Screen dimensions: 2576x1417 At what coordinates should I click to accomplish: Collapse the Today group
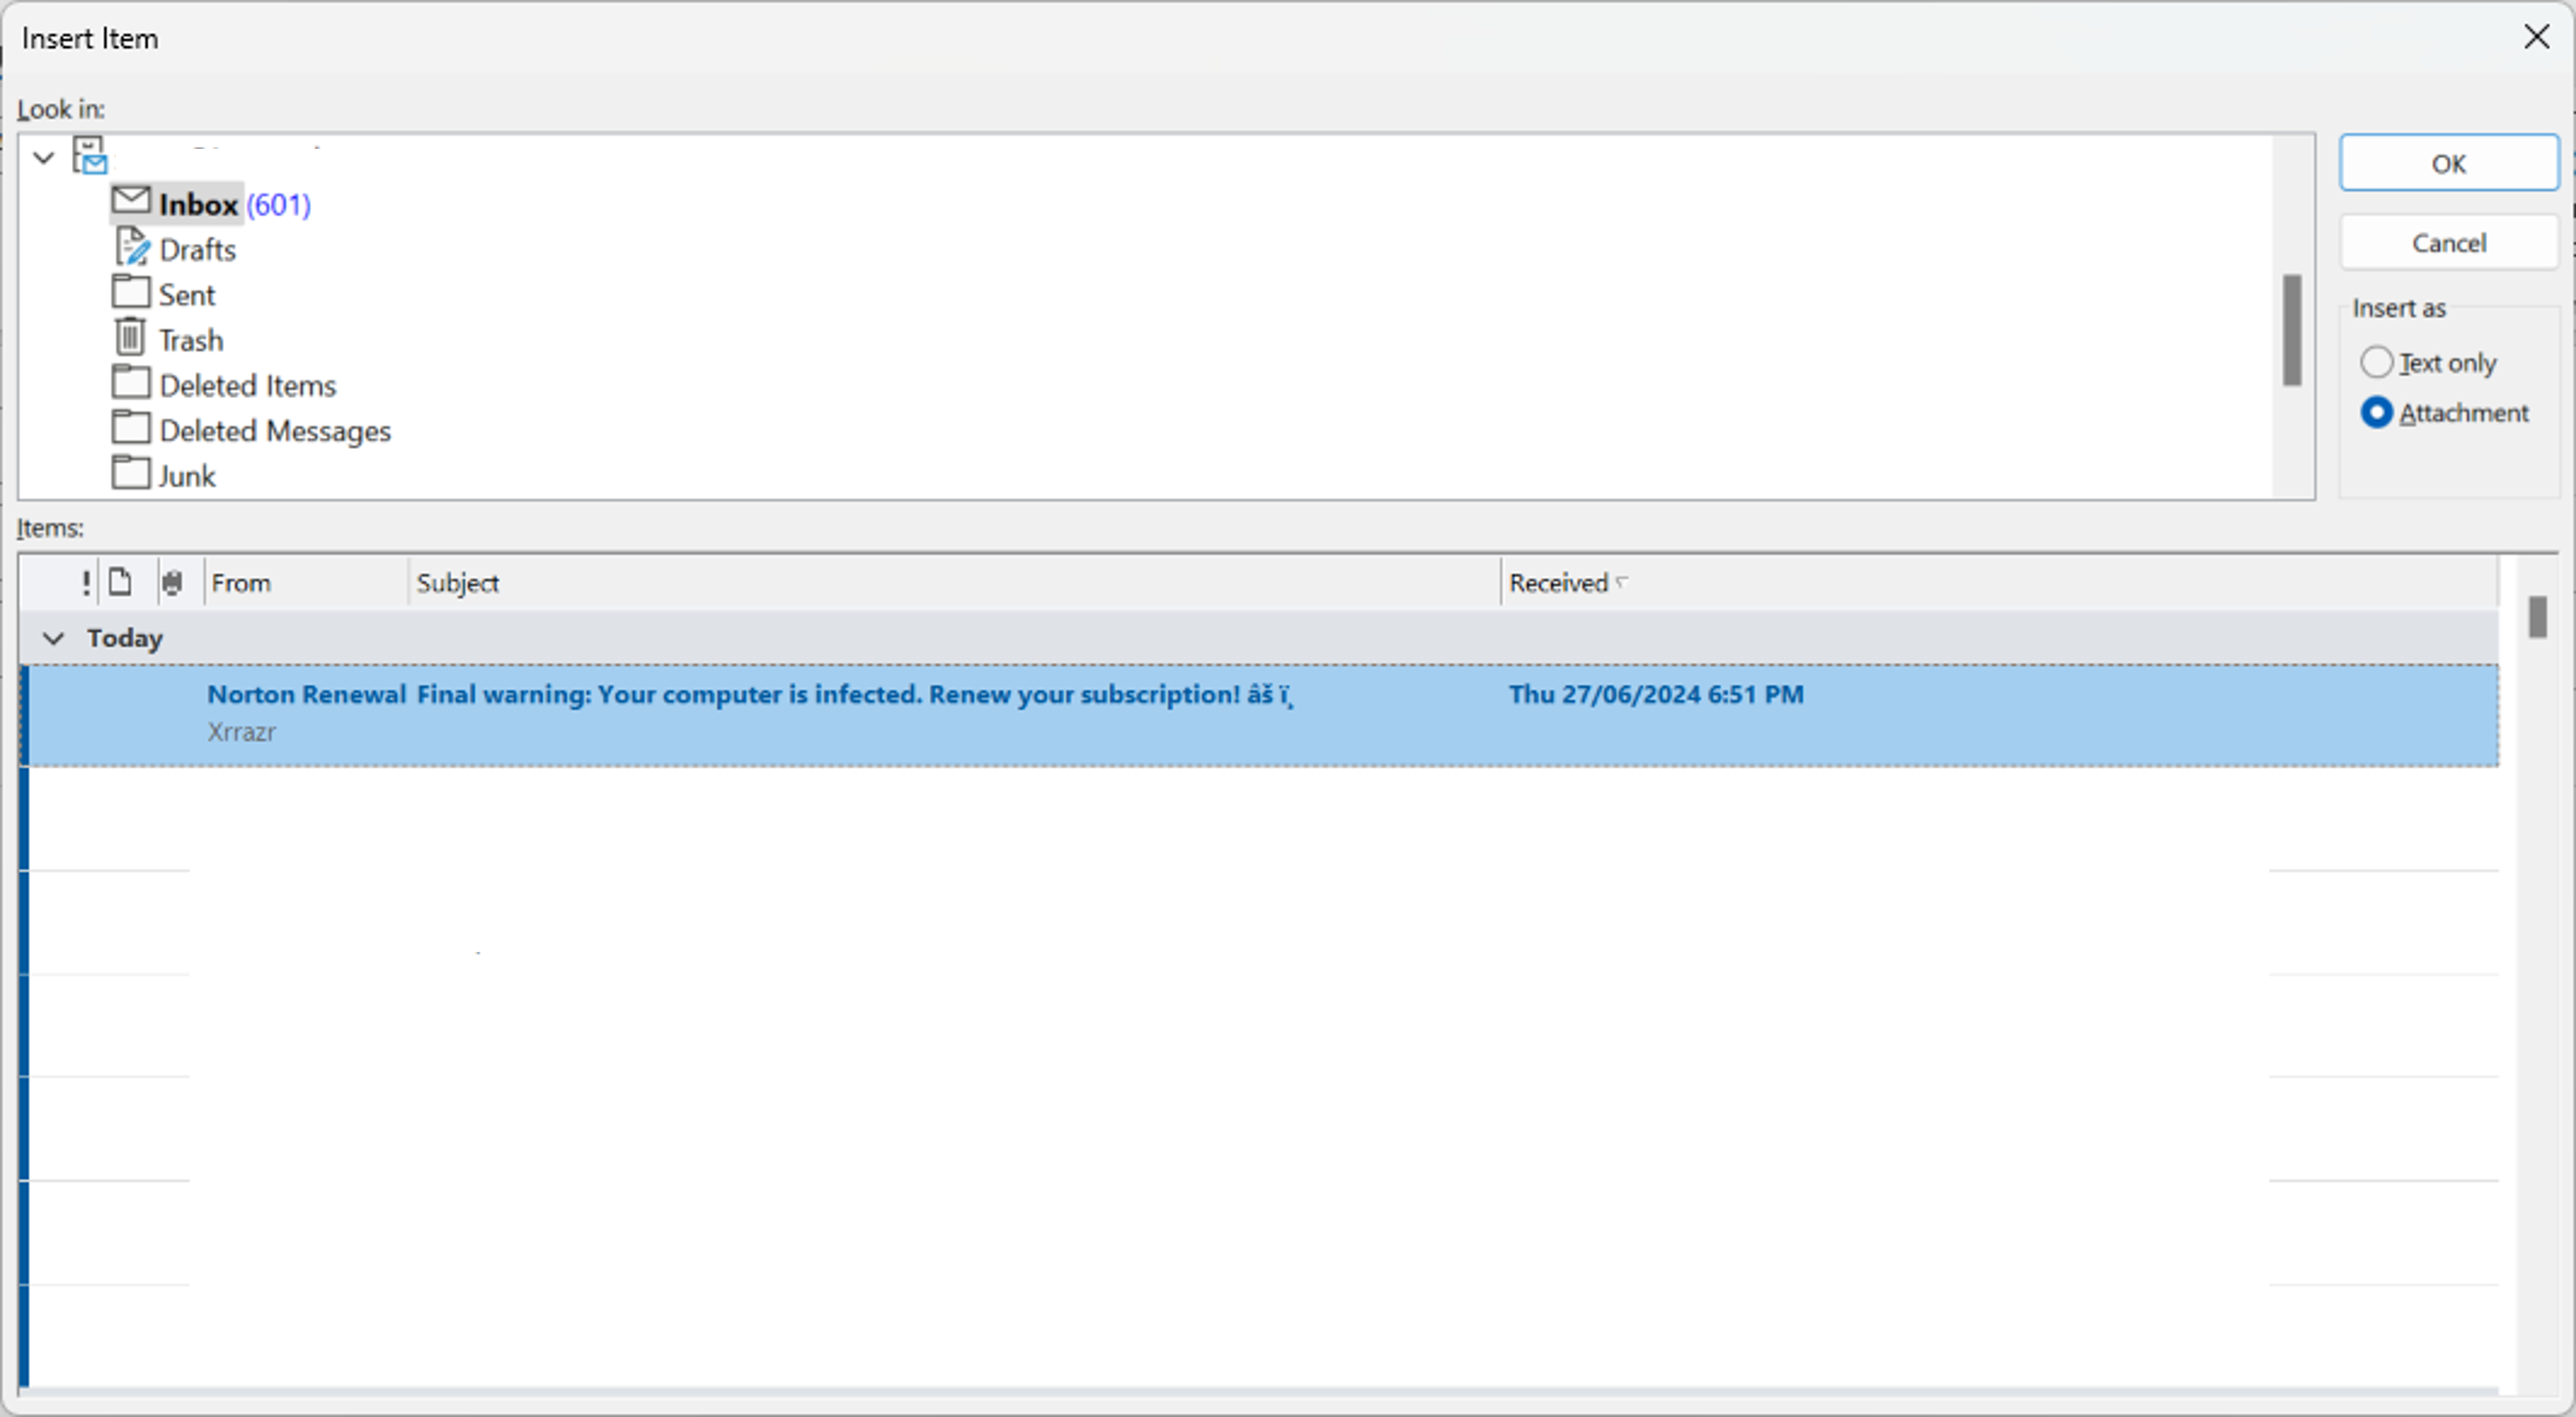[54, 638]
